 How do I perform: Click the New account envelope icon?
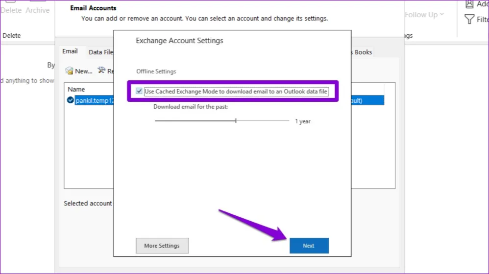click(x=69, y=71)
